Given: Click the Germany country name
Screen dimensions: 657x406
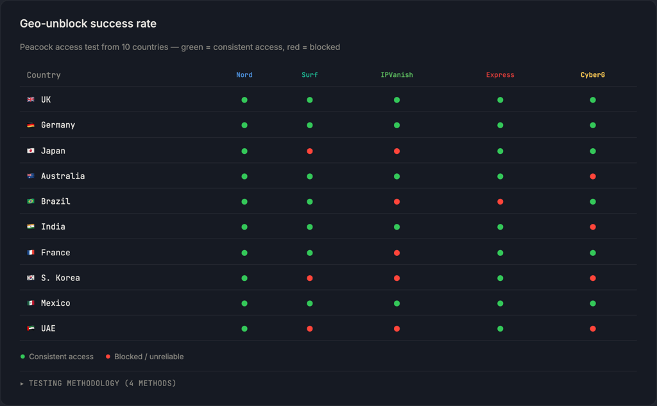Looking at the screenshot, I should click(58, 125).
